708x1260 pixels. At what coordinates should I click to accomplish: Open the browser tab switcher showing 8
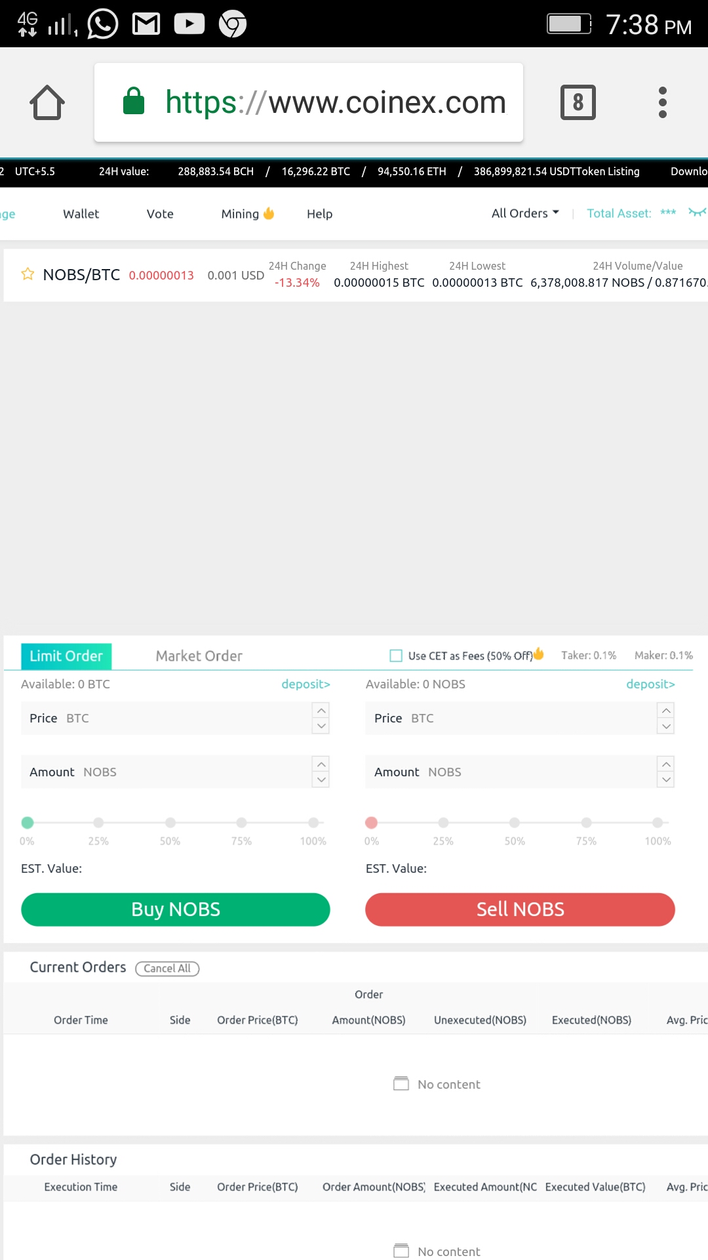[x=578, y=102]
